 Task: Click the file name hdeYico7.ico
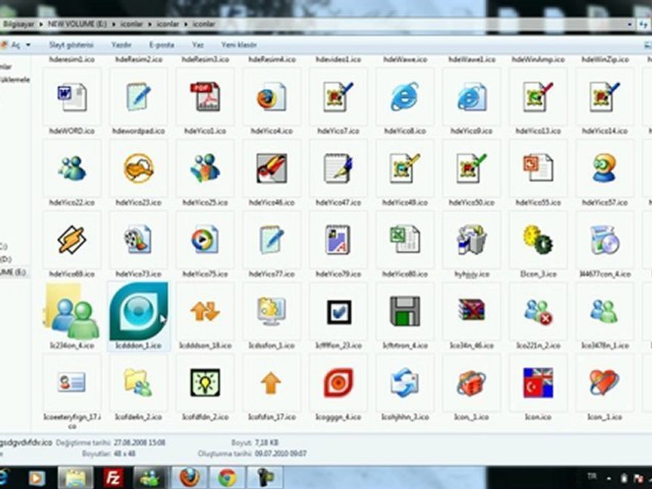338,131
